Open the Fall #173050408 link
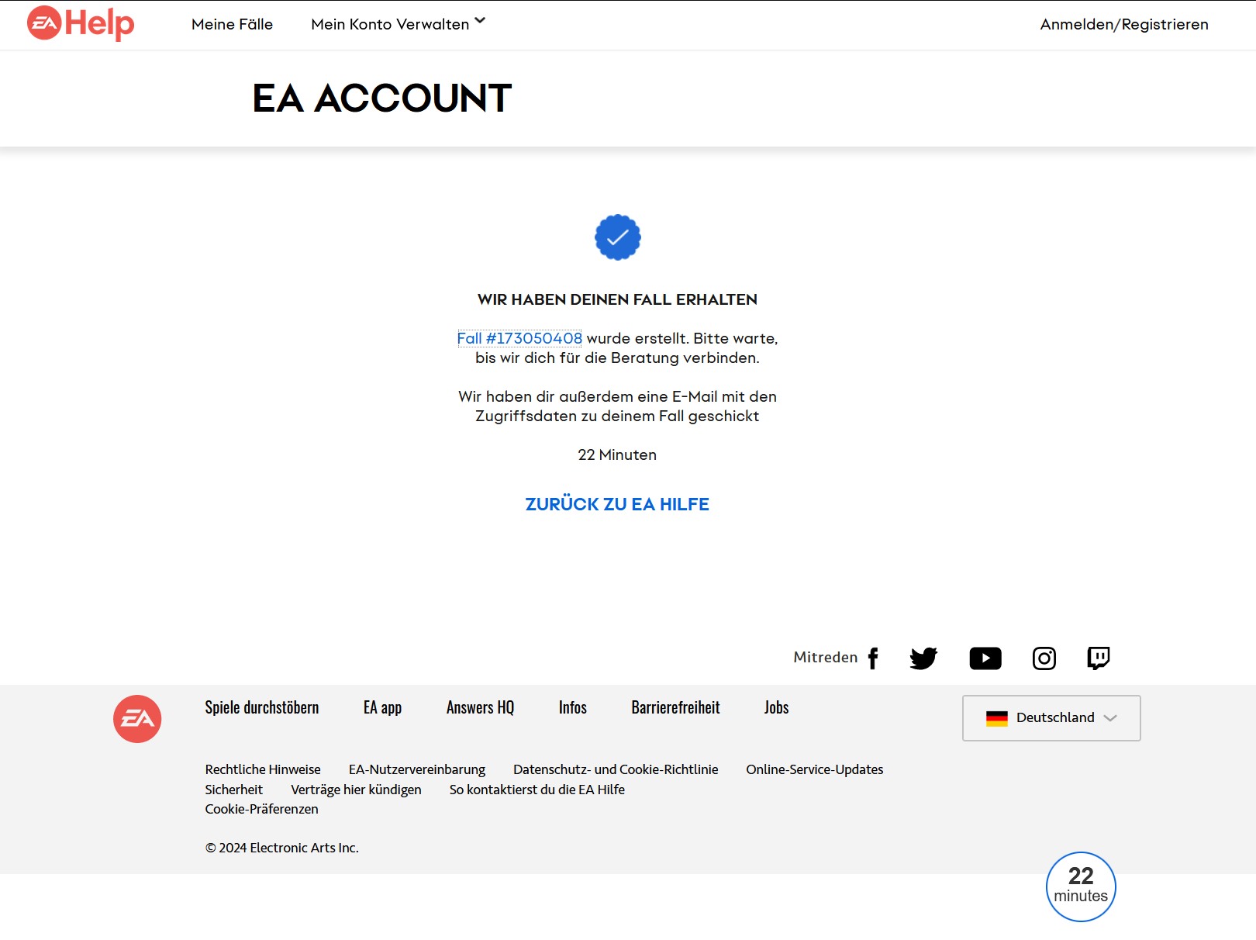 pos(519,338)
